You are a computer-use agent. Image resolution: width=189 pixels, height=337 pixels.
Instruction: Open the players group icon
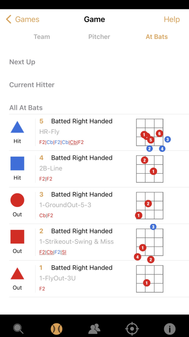[x=94, y=329]
